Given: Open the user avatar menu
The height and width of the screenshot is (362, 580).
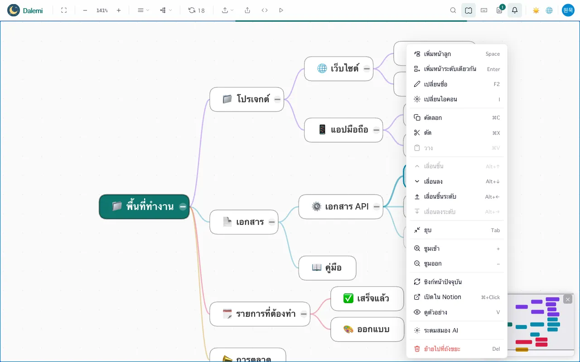Looking at the screenshot, I should click(568, 10).
